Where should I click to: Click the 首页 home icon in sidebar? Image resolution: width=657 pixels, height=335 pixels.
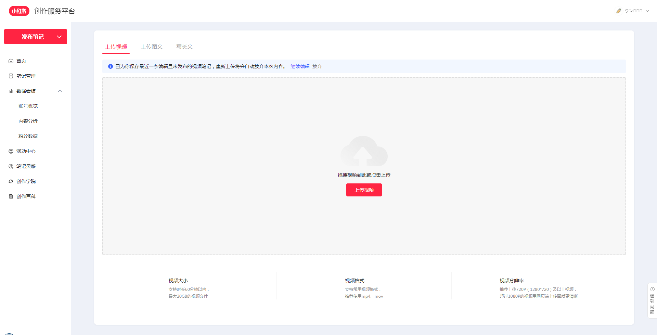click(11, 61)
